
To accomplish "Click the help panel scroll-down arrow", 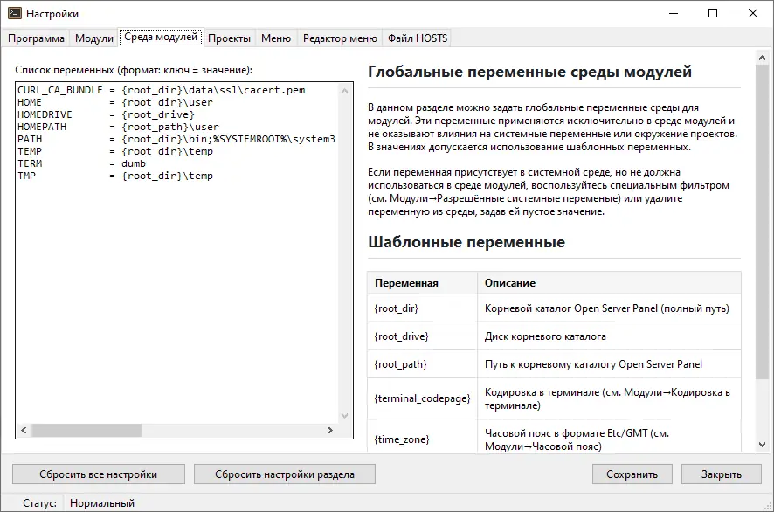I will (x=762, y=445).
